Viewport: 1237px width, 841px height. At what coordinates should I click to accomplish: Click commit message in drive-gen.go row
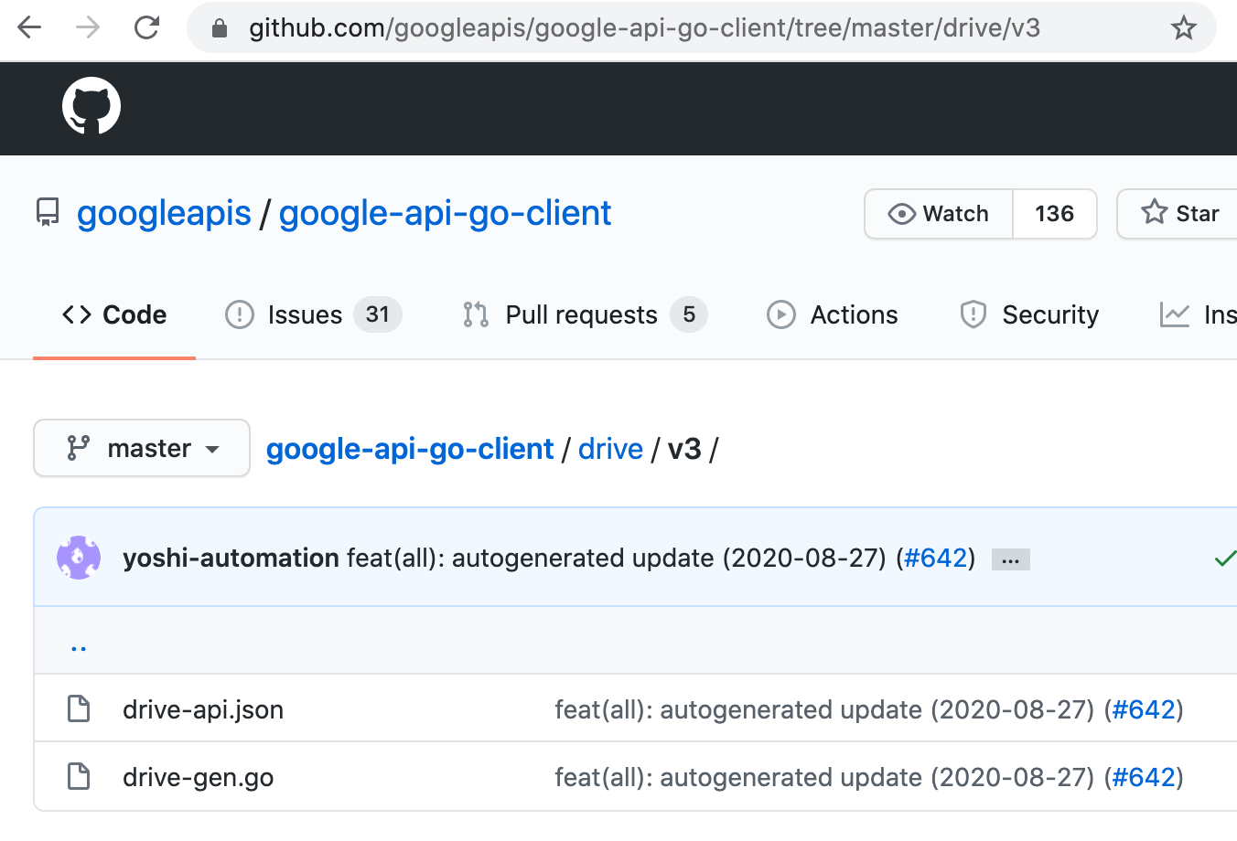click(x=824, y=777)
